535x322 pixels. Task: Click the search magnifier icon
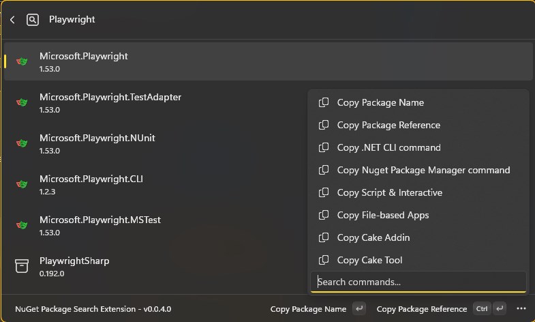(x=33, y=20)
